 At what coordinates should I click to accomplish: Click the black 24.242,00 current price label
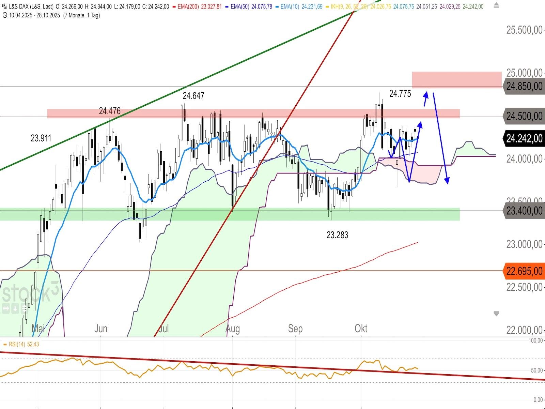point(524,138)
